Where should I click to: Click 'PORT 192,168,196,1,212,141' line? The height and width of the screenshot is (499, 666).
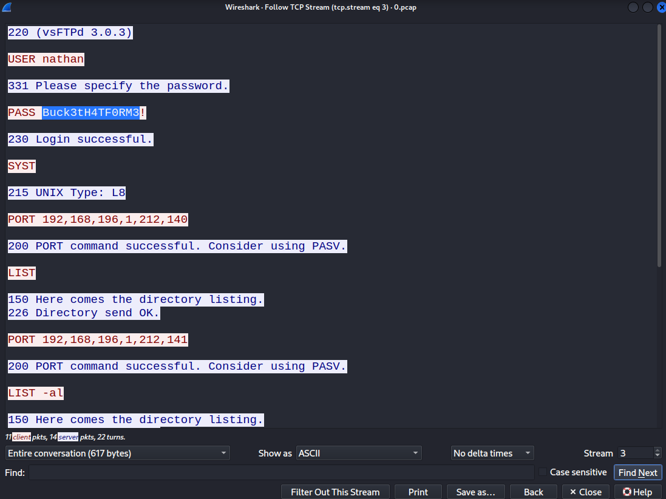(98, 340)
